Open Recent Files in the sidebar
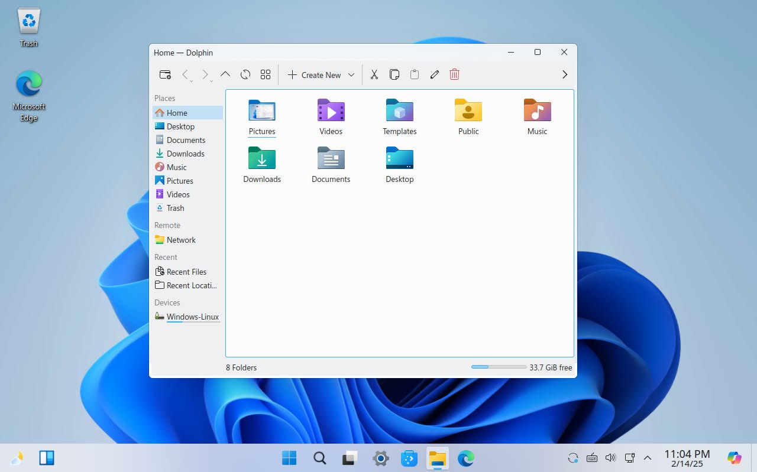757x472 pixels. 186,272
